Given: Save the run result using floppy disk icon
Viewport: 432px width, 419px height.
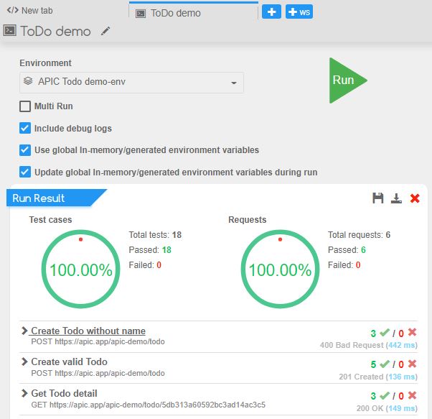Looking at the screenshot, I should click(x=377, y=198).
